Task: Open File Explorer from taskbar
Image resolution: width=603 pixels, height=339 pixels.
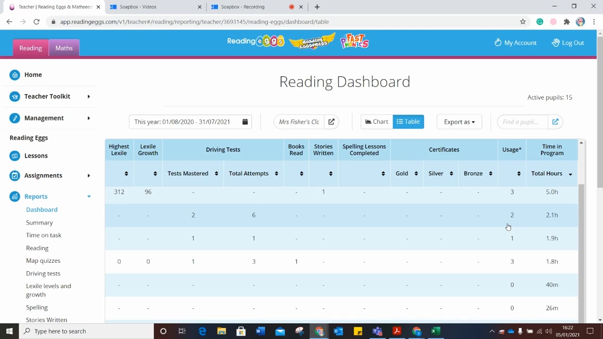Action: pos(221,331)
